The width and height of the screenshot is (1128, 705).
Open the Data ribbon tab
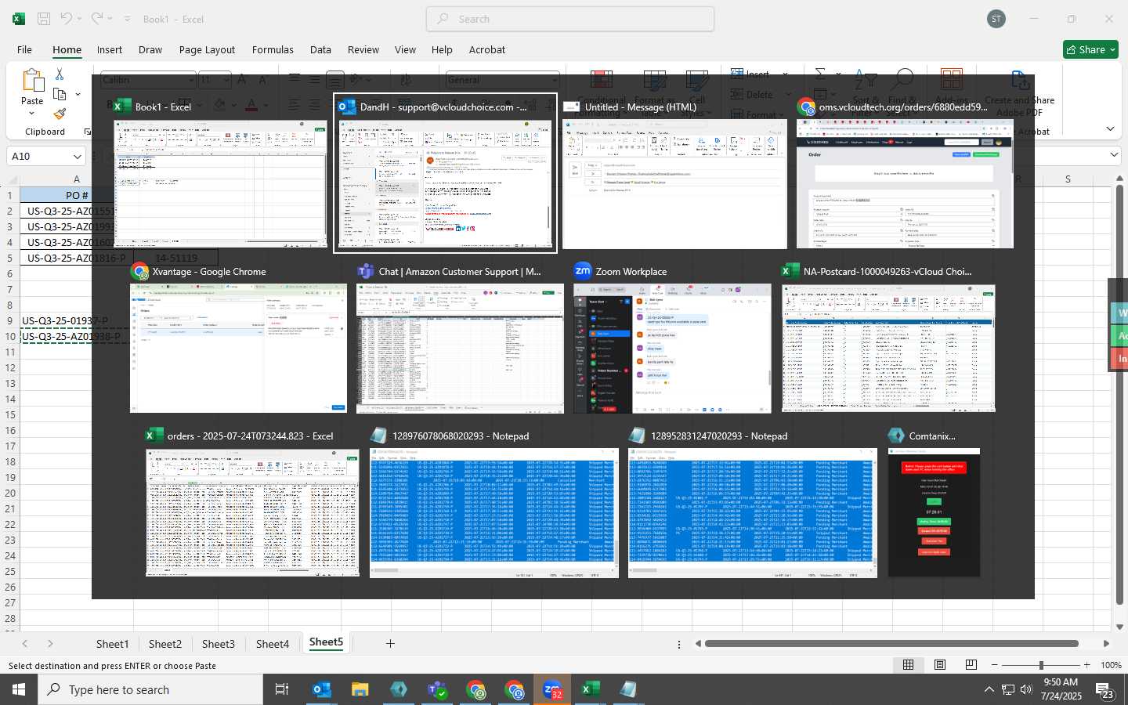[320, 49]
